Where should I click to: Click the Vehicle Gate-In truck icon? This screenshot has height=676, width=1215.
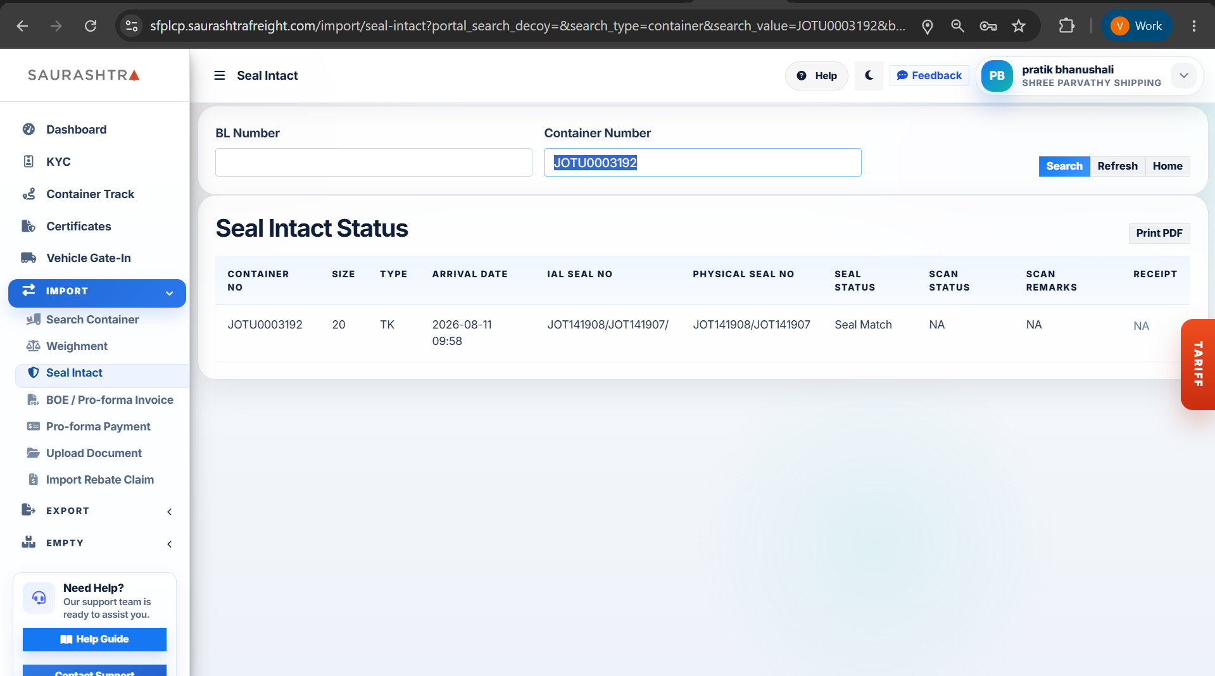pos(28,258)
